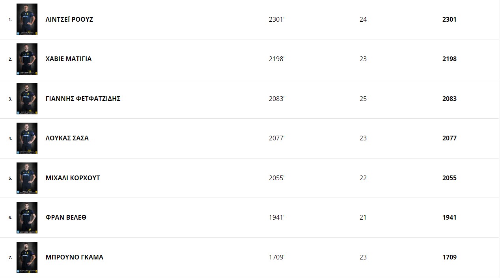Viewport: 500px width, 278px height.
Task: Open ΧΑΒΙΕ ΜΑΤΙΓΙΑ player photo
Action: [x=27, y=59]
